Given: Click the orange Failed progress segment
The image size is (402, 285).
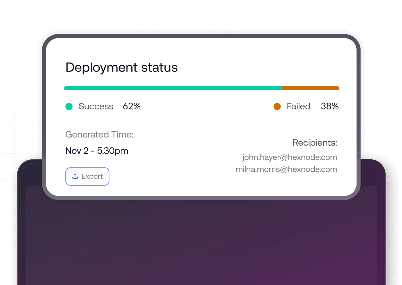Looking at the screenshot, I should tap(310, 88).
